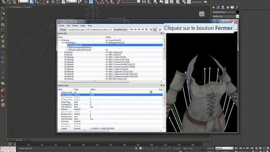Viewport: 270px width, 152px height.
Task: Click the BarKeeperTorso [1] value
Action: point(116,43)
